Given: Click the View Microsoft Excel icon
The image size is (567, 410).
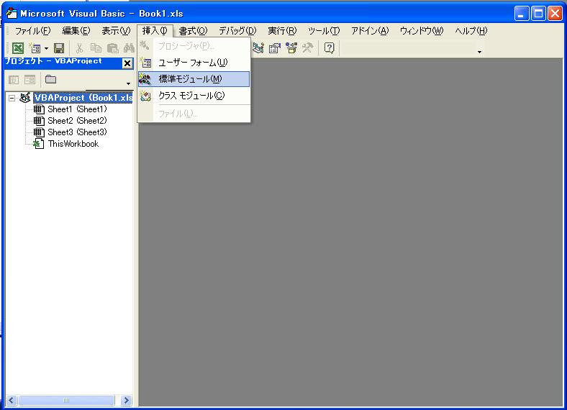Looking at the screenshot, I should [18, 47].
